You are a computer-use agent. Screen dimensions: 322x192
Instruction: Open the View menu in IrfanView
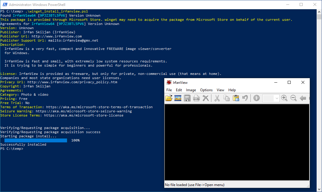[x=220, y=90]
